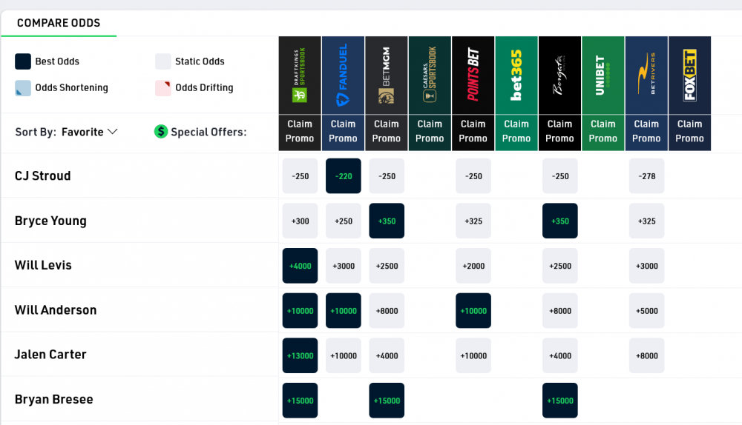This screenshot has height=425, width=742.
Task: Select Bryce Young +350 BetMGM odds
Action: (x=387, y=221)
